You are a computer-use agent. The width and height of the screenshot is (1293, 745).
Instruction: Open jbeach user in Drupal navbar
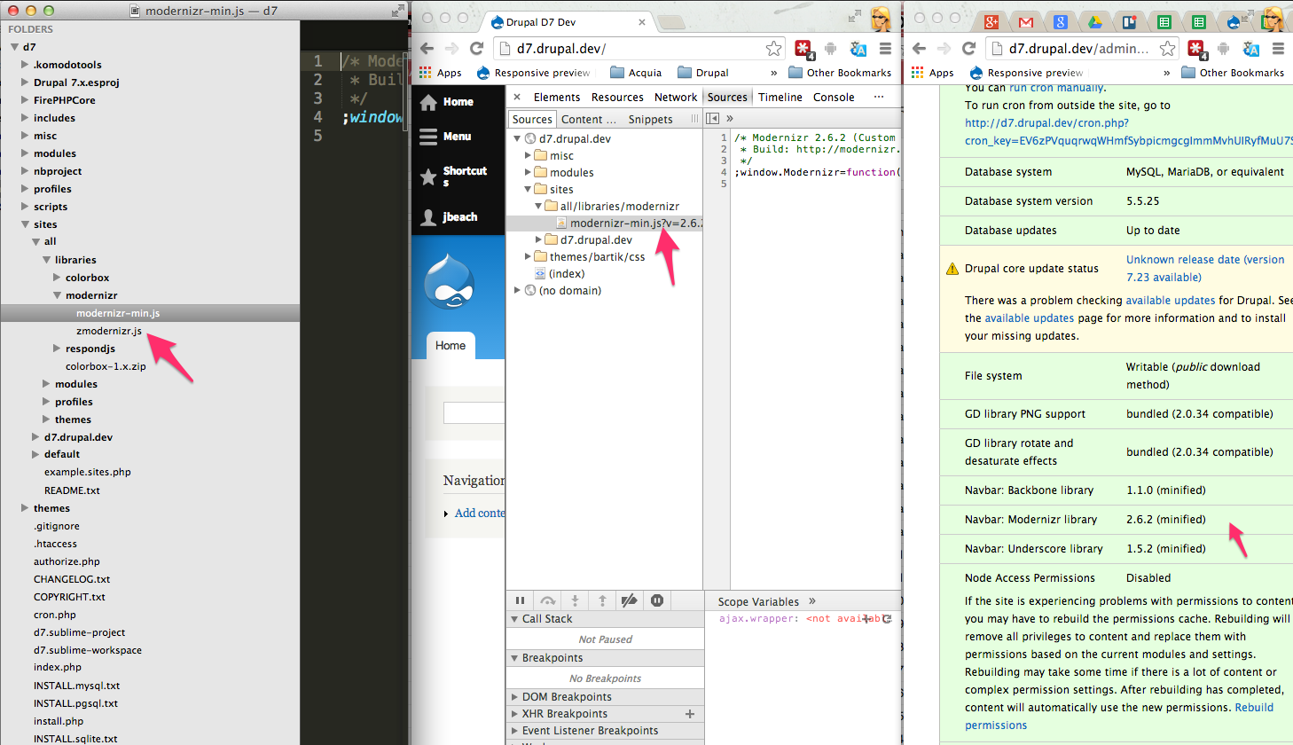coord(449,216)
